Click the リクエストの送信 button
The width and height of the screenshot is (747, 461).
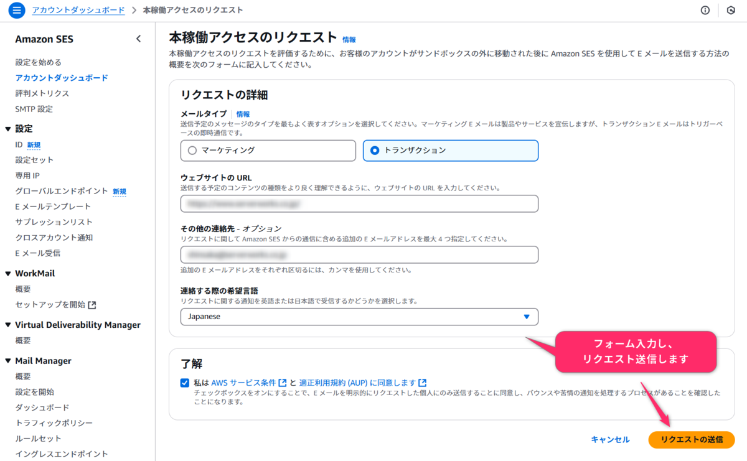692,440
